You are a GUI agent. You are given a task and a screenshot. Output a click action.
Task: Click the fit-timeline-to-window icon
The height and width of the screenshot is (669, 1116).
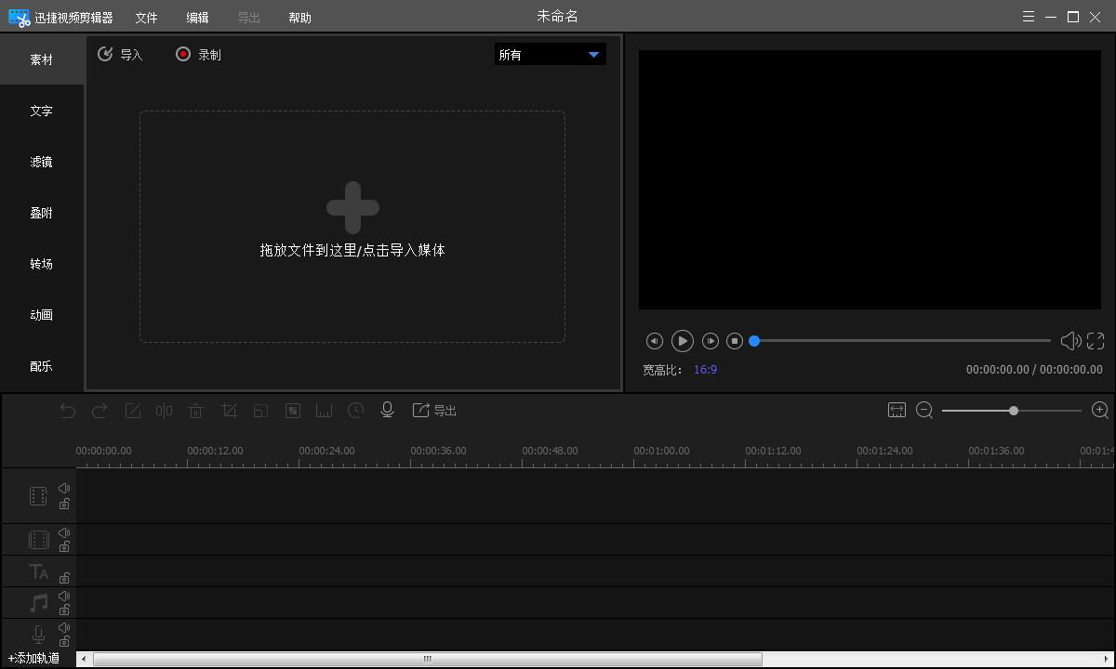tap(897, 410)
